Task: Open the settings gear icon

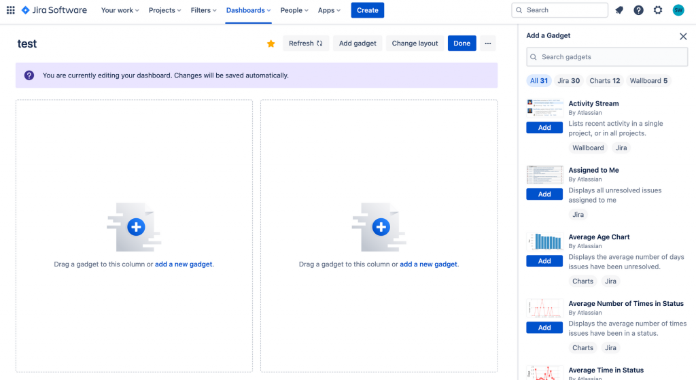Action: tap(658, 10)
